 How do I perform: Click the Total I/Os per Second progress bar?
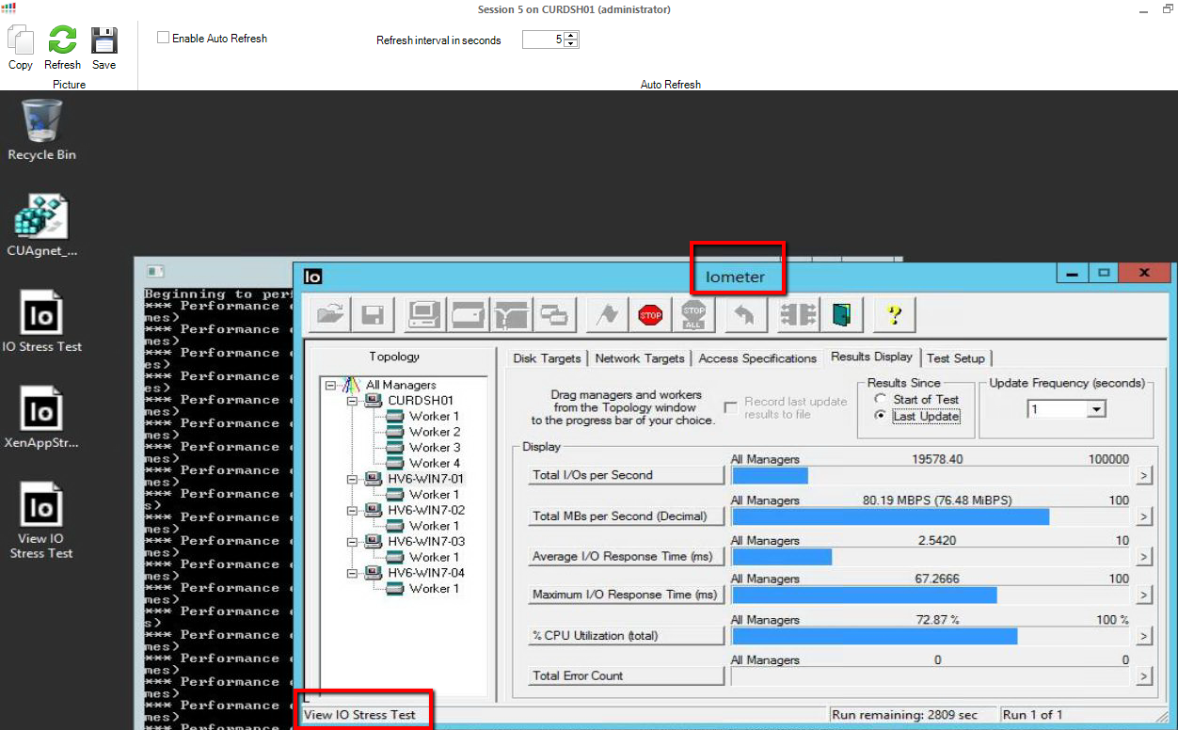(931, 476)
